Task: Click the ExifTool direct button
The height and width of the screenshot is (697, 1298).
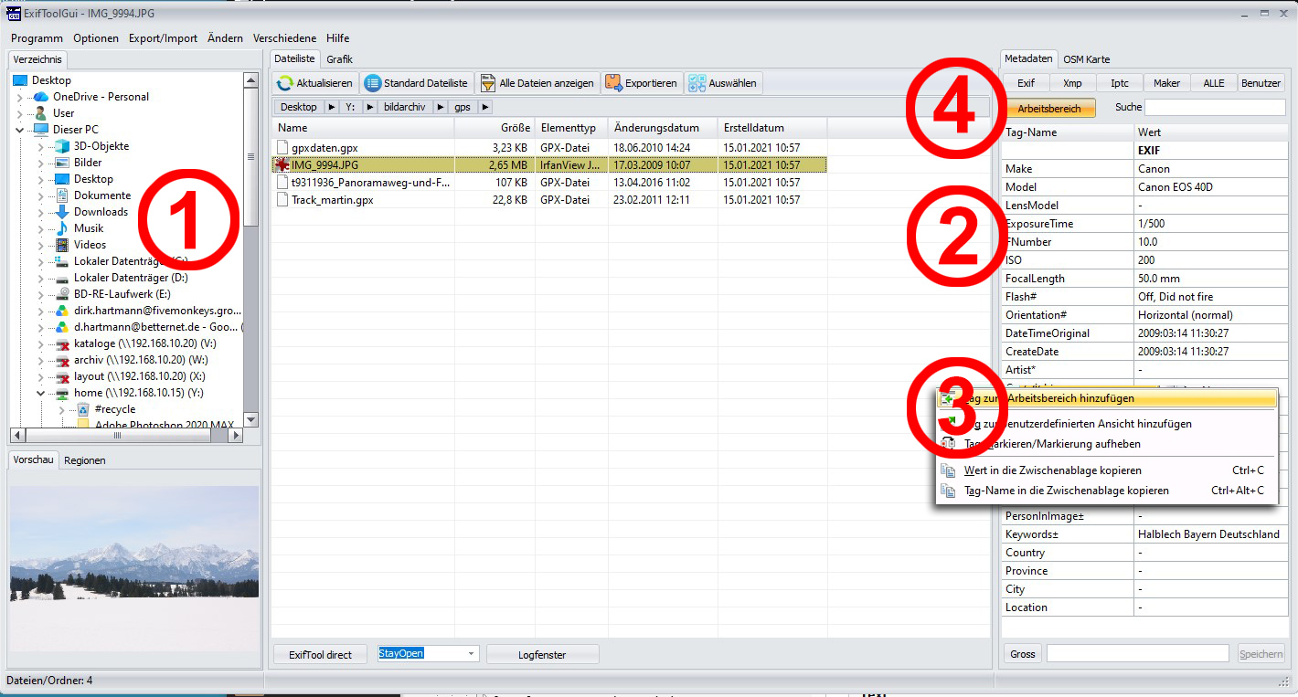Action: point(320,655)
